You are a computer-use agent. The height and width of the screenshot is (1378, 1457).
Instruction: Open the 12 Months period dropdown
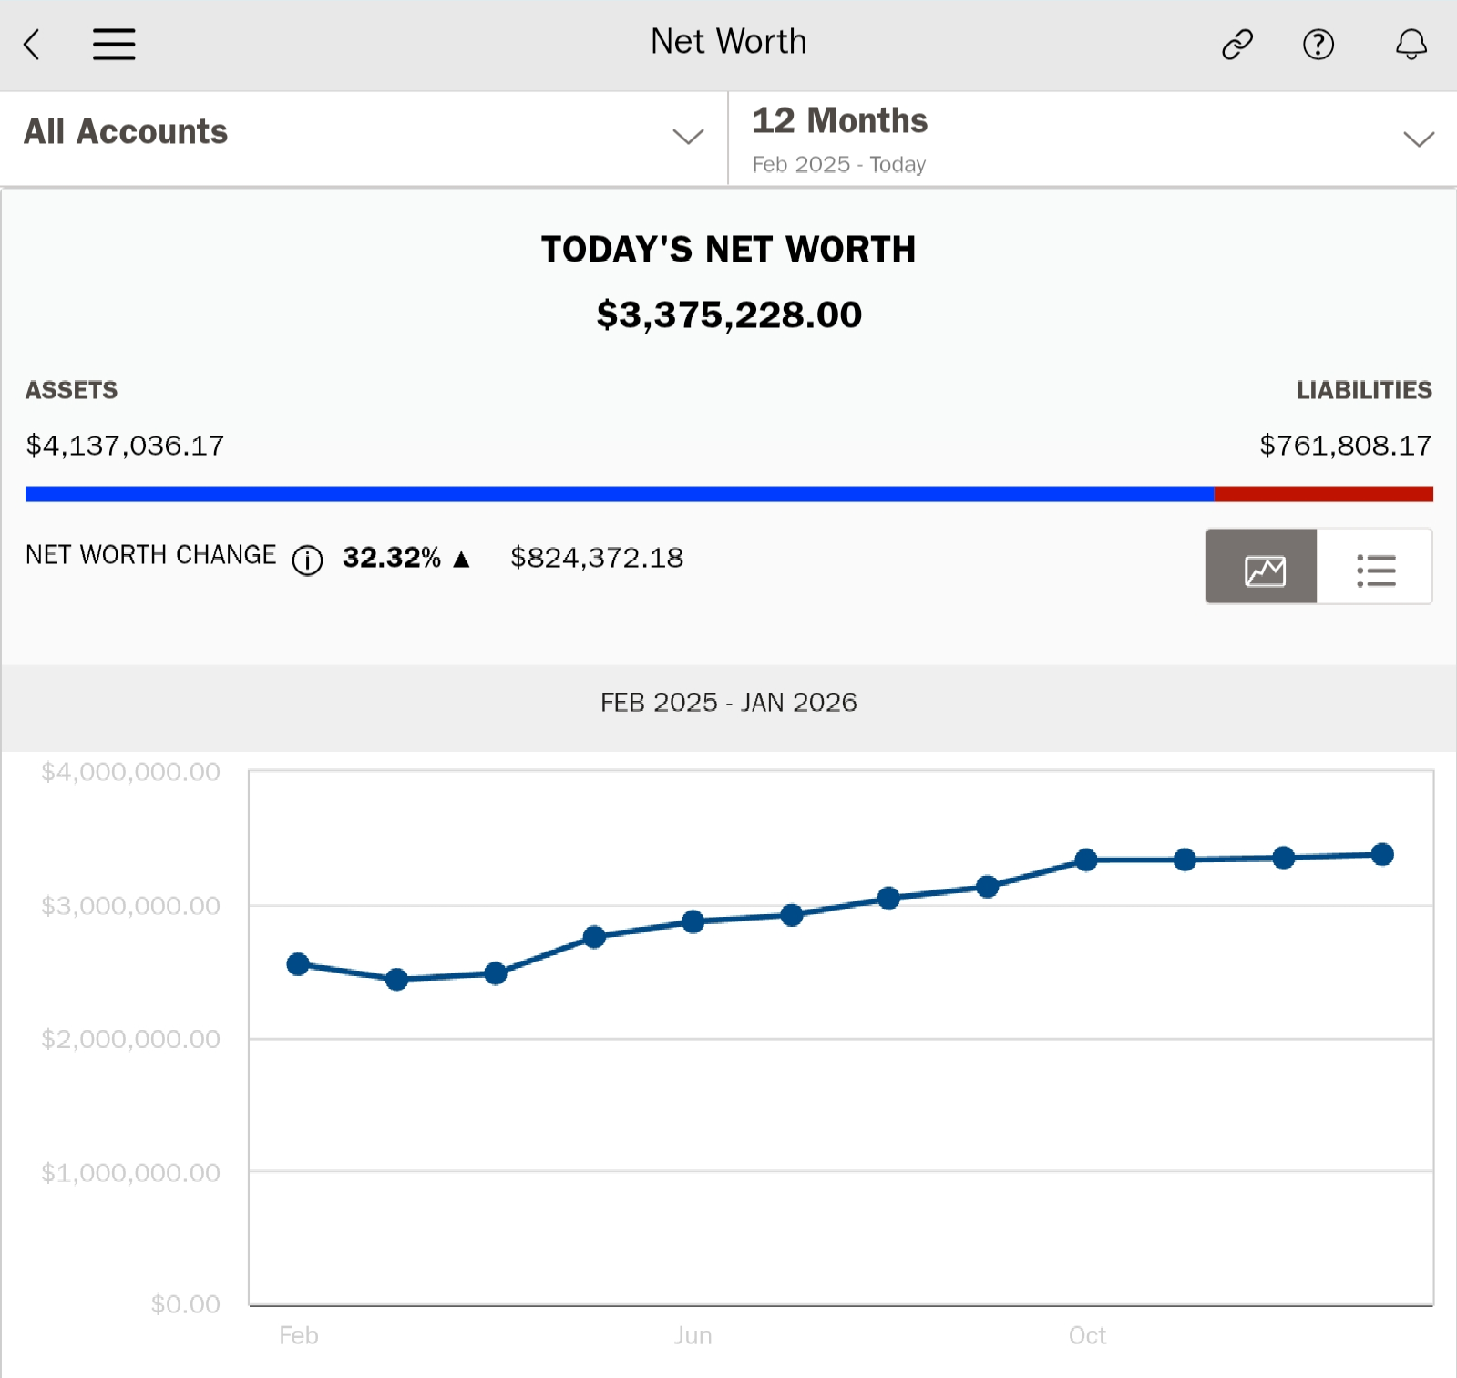[1093, 138]
